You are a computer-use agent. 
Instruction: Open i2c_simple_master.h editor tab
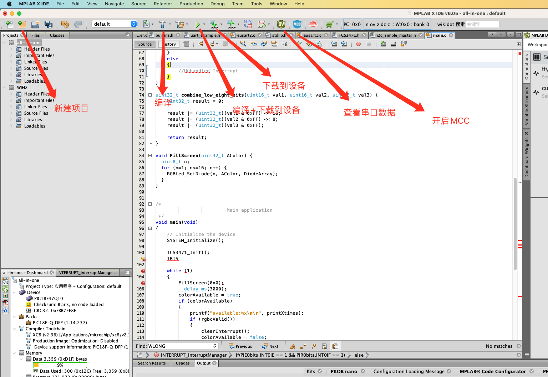pyautogui.click(x=396, y=35)
